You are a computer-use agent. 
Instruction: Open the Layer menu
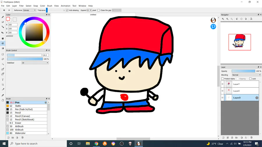pyautogui.click(x=15, y=6)
